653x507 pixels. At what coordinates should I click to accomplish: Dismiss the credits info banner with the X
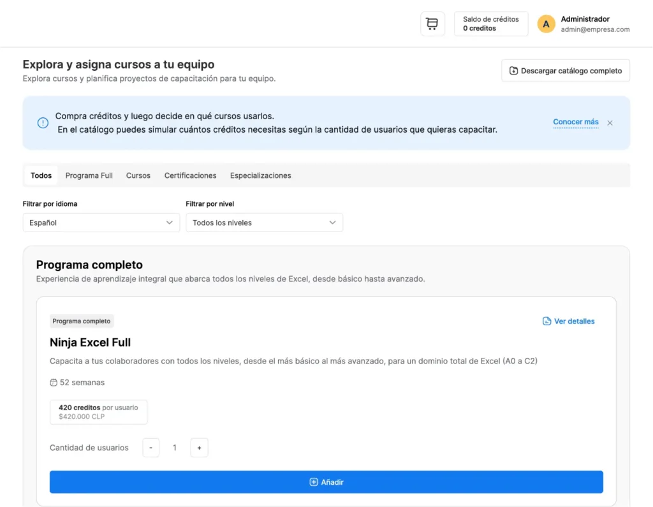tap(610, 122)
